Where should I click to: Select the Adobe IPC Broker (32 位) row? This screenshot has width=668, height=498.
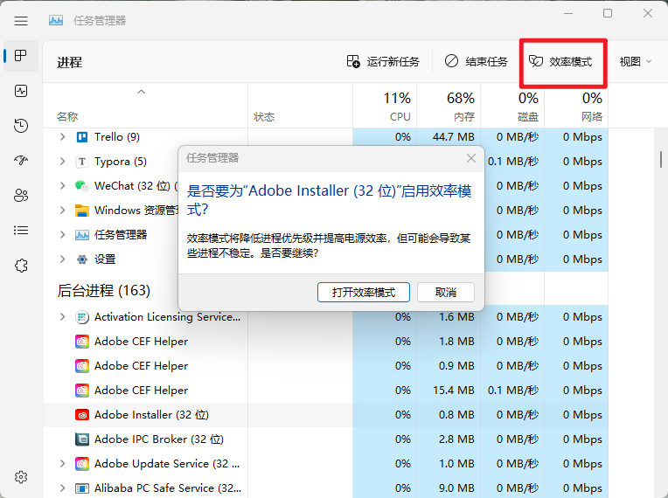[325, 439]
